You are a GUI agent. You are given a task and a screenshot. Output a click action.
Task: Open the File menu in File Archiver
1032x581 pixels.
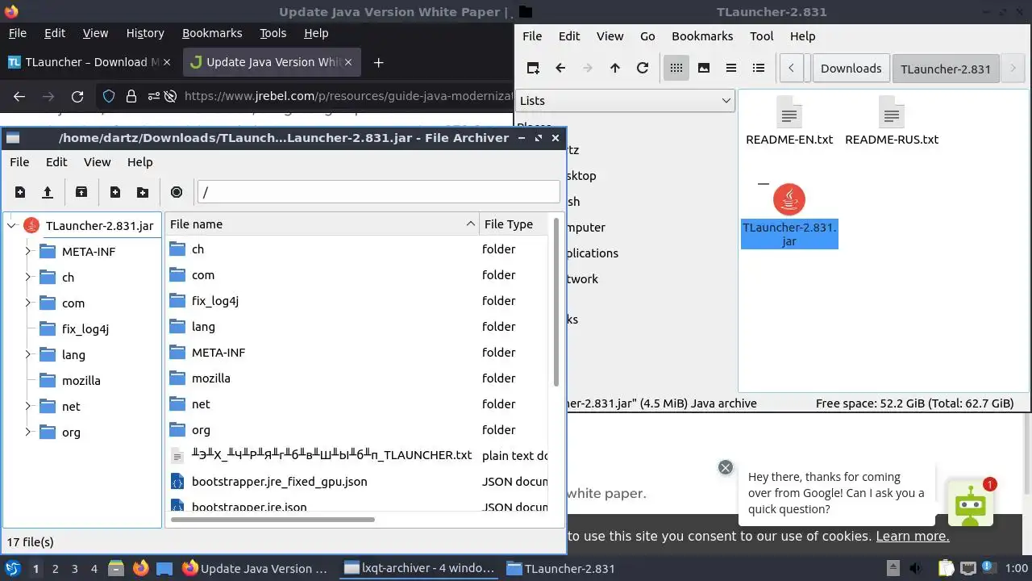(19, 162)
